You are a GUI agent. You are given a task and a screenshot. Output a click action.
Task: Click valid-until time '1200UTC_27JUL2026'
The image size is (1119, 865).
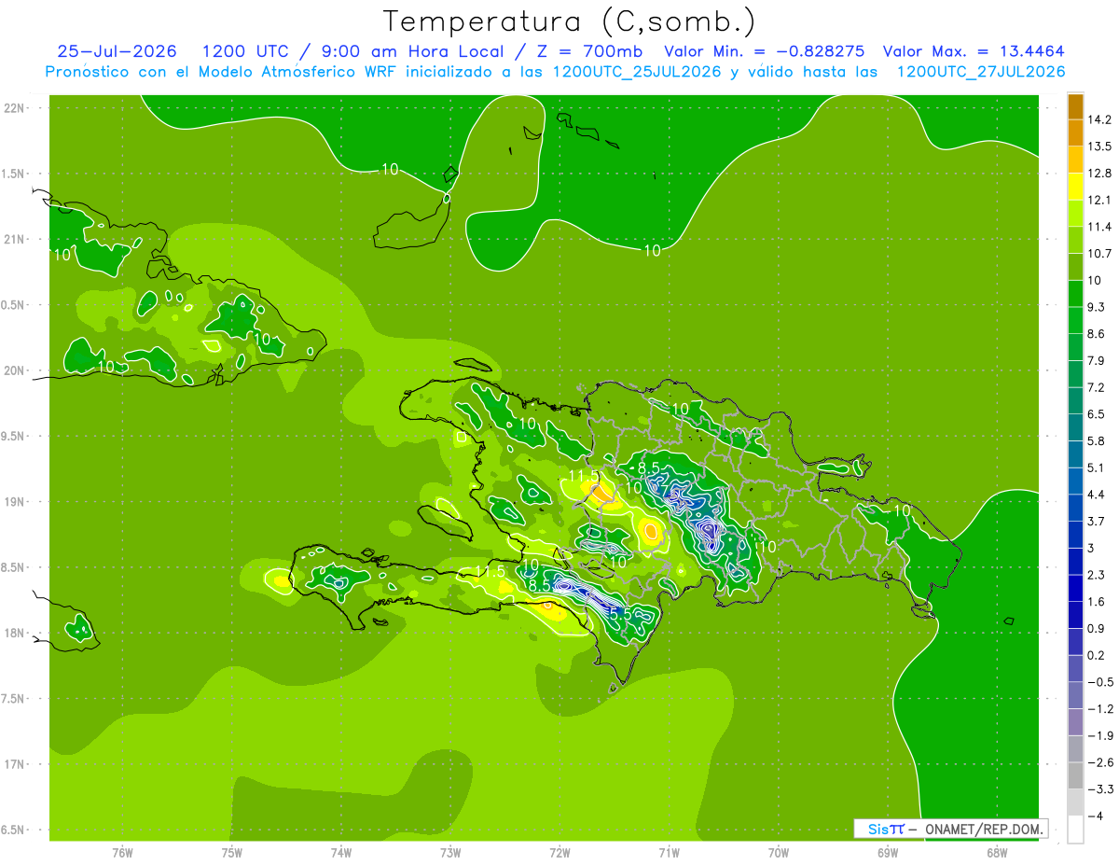[980, 72]
